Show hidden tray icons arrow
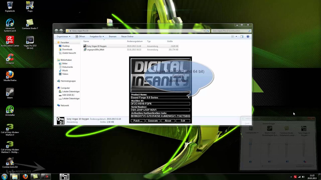321x180 pixels. tap(291, 177)
